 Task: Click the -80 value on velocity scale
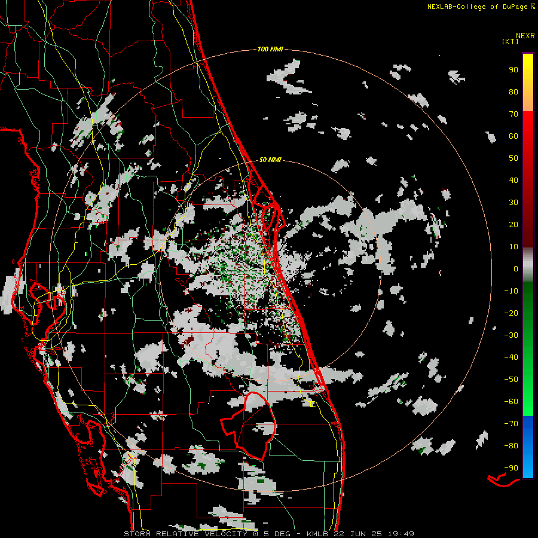tap(511, 446)
